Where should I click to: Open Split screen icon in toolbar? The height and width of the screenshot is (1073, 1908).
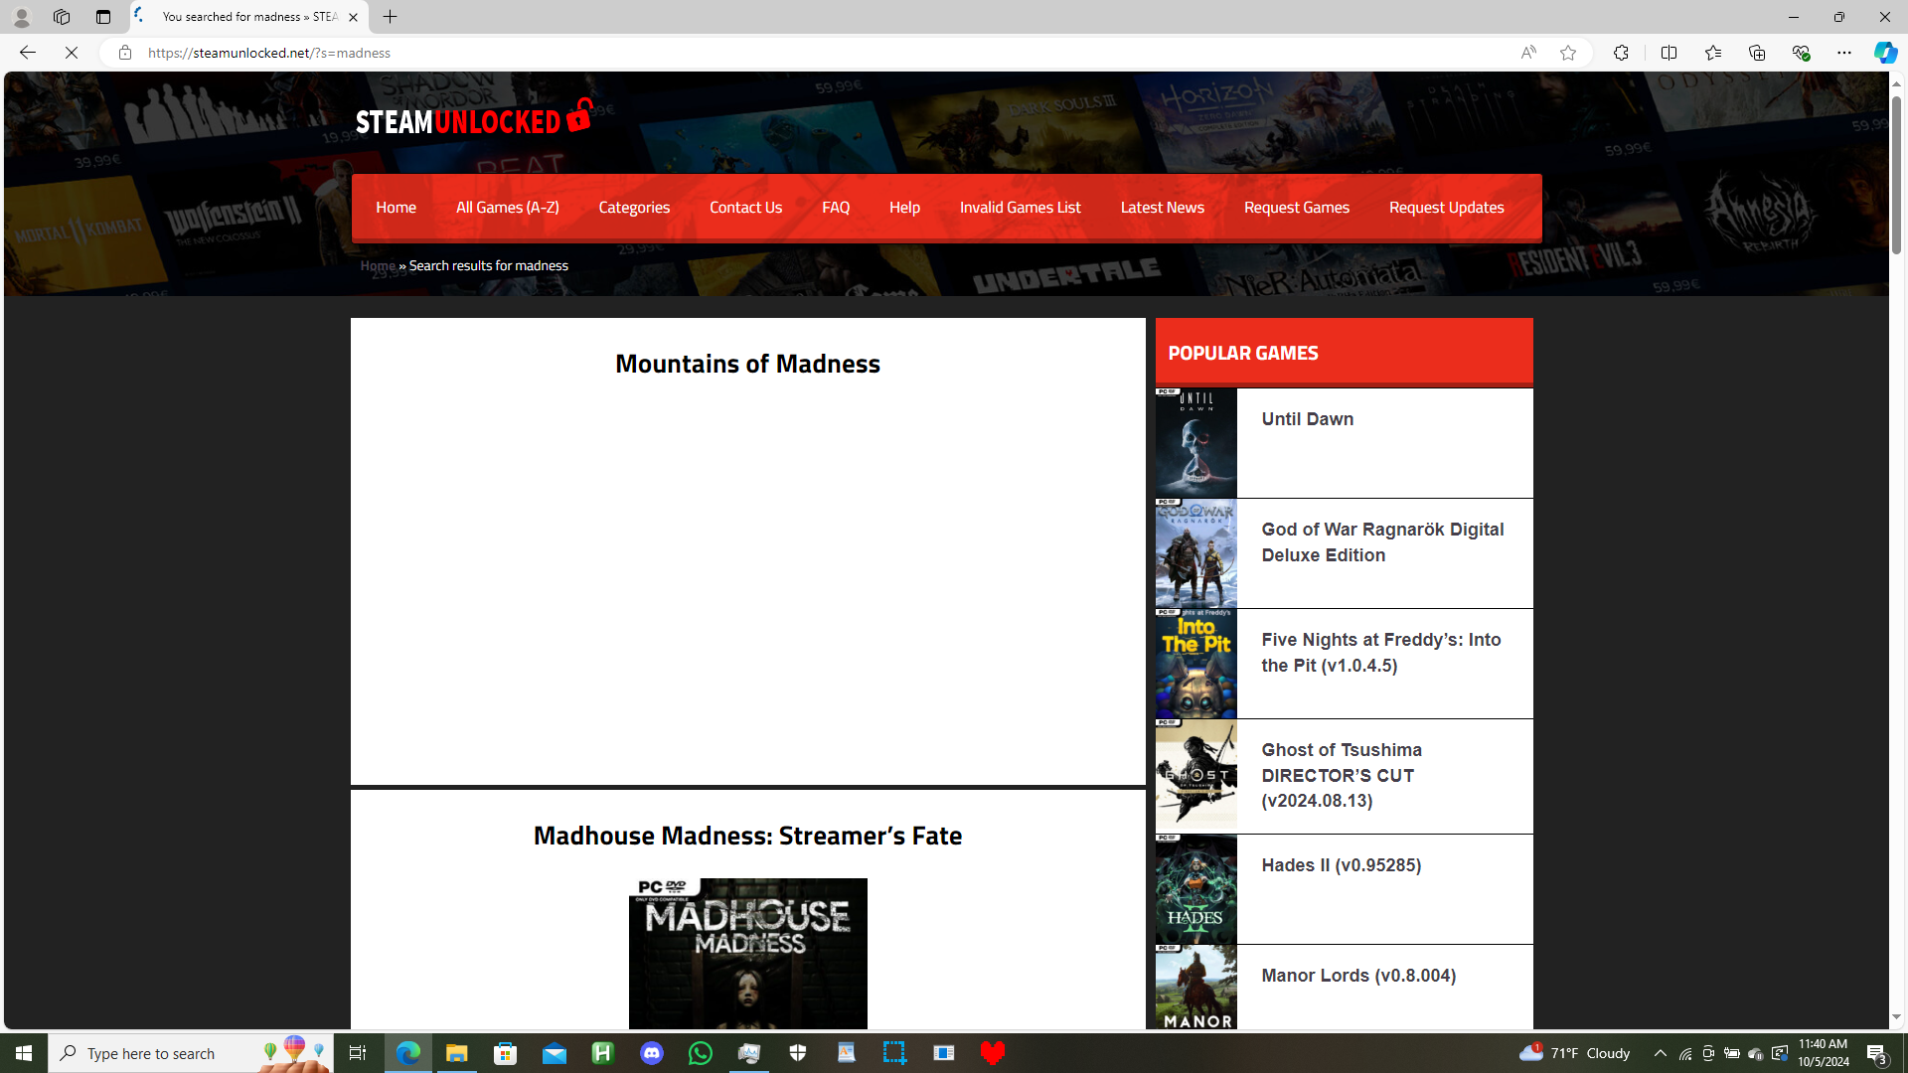tap(1669, 53)
